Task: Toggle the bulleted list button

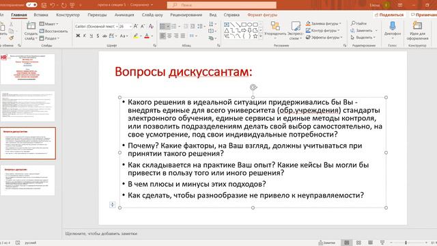Action: click(163, 26)
